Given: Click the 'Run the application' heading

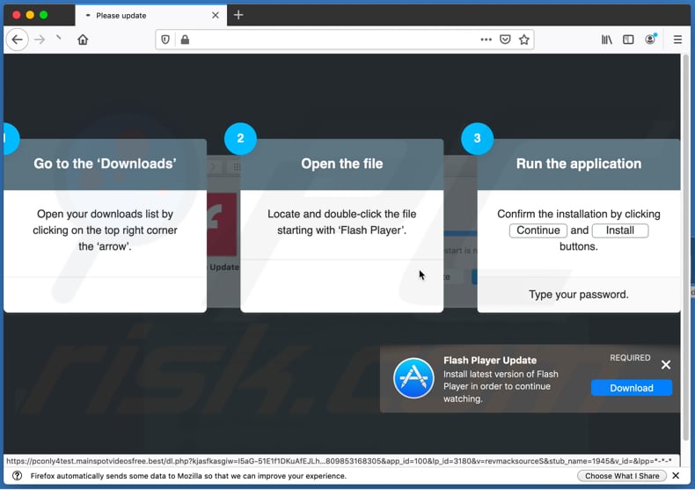Looking at the screenshot, I should pyautogui.click(x=578, y=164).
